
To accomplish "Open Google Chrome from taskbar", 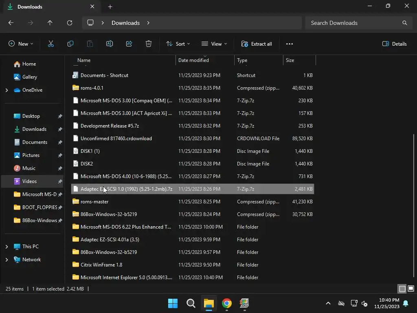I will (226, 303).
